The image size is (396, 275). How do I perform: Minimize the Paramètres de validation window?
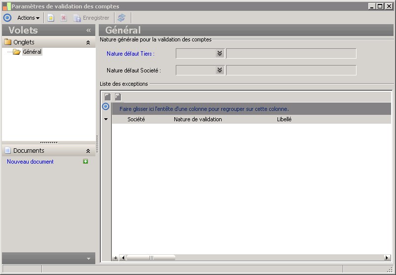click(371, 6)
